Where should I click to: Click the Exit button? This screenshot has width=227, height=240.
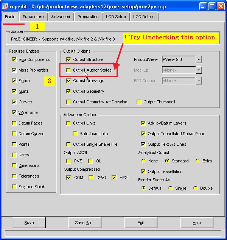coord(141,223)
